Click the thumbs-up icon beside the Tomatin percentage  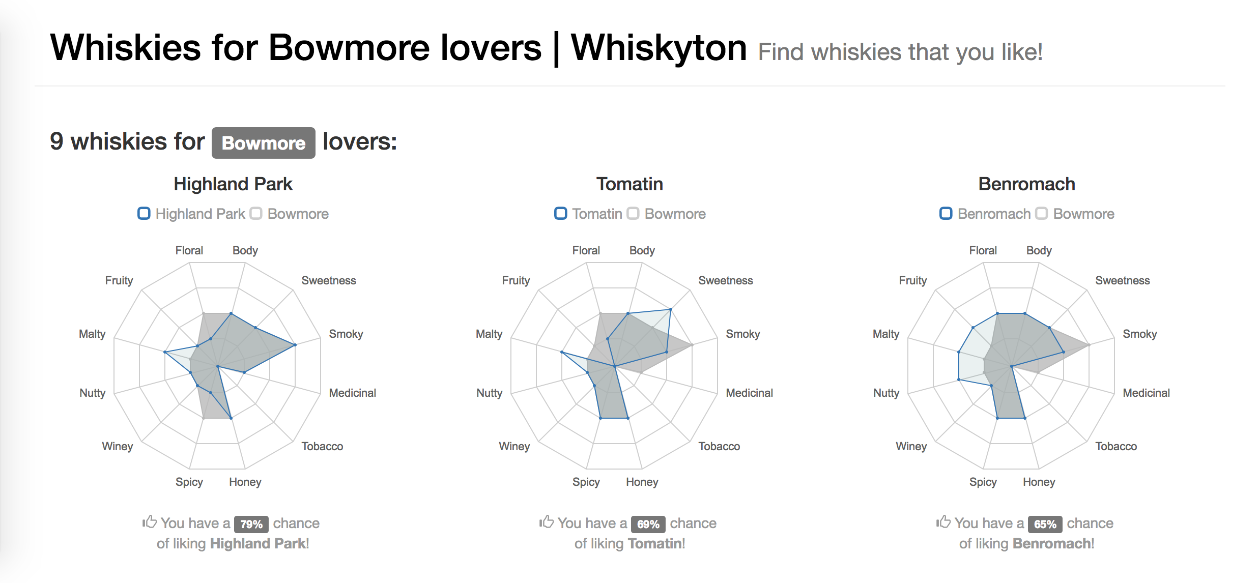(547, 522)
